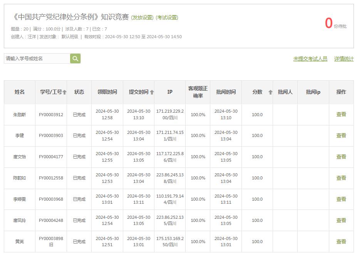Open 查看 for 唐凤玲
Screen dimensions: 357x257
click(341, 221)
